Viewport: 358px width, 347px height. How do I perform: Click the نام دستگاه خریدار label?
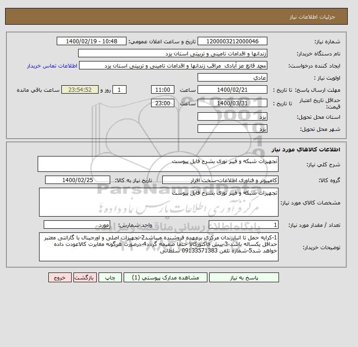(318, 54)
